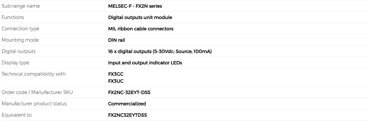Click the Commercialized status value
Screen dimensions: 369x121
[127, 104]
